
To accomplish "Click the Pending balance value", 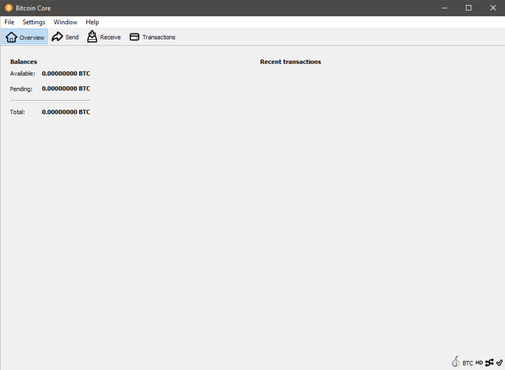I will 66,88.
